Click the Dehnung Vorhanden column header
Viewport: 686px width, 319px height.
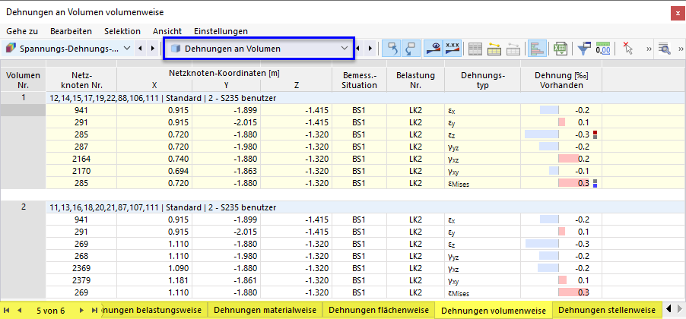point(561,80)
